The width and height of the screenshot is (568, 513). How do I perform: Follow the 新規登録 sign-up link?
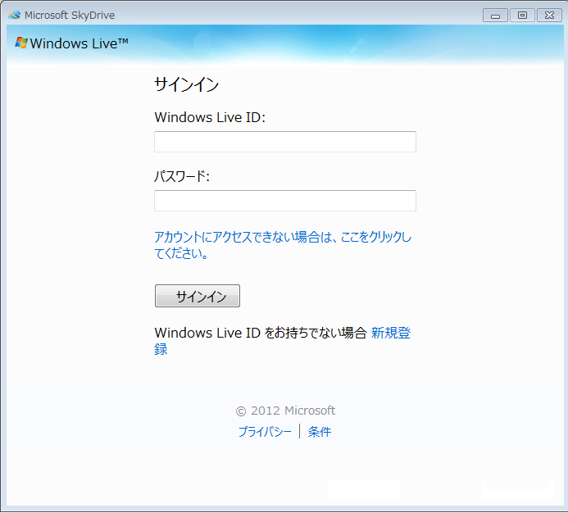tap(390, 333)
